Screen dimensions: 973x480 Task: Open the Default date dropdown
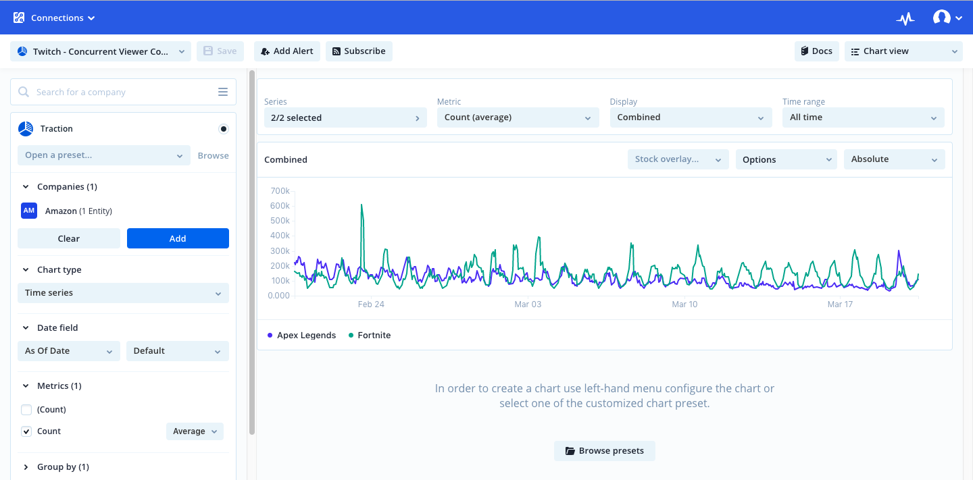pos(178,351)
